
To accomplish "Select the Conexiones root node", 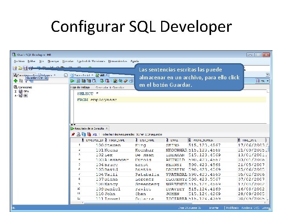I will pyautogui.click(x=25, y=87).
